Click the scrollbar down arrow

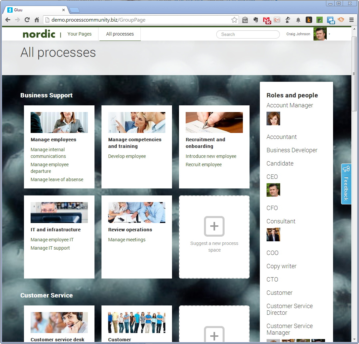point(354,339)
